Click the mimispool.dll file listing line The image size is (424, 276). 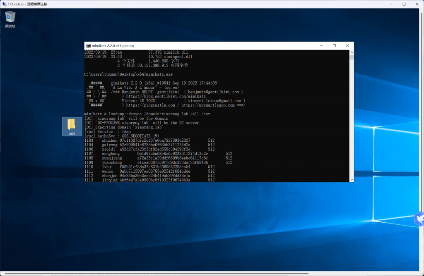[138, 57]
